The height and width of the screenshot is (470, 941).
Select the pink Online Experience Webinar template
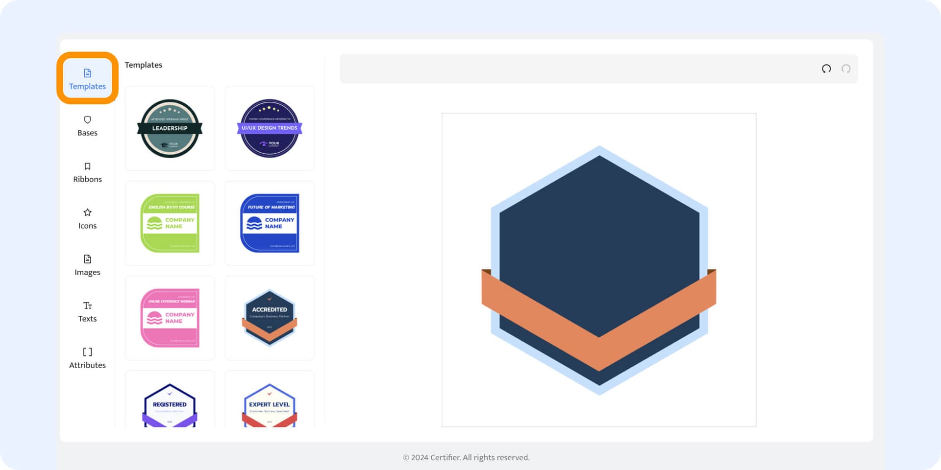coord(170,318)
